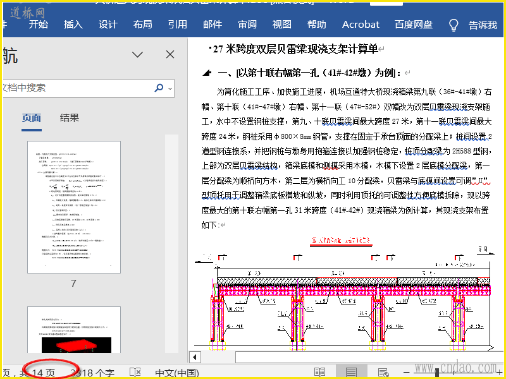Click the title 27米跨度双层贝雷梁现浇支架计算单
Viewport: 506px width, 379px height.
click(x=295, y=49)
